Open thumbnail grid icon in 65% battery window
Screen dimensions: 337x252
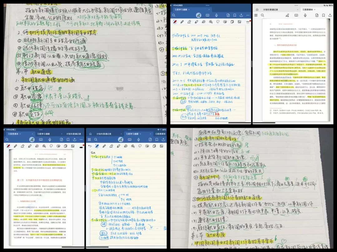256,15
